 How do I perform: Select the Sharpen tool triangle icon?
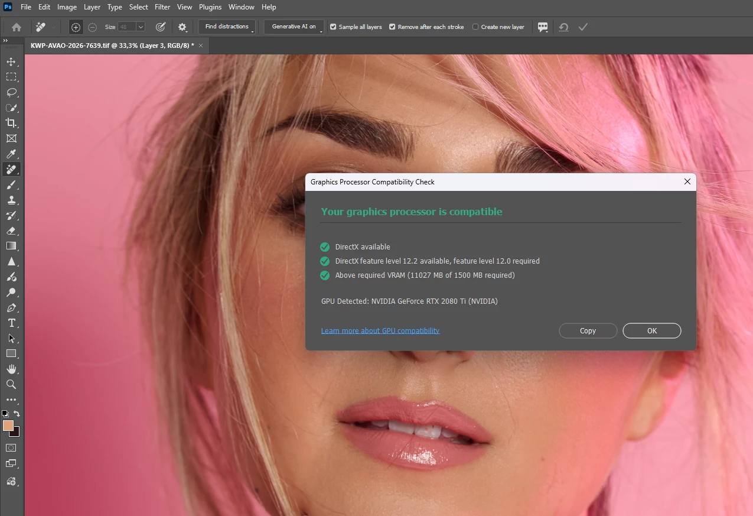click(x=11, y=261)
